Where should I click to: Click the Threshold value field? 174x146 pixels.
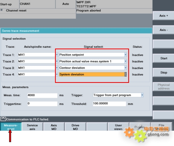pos(109,104)
